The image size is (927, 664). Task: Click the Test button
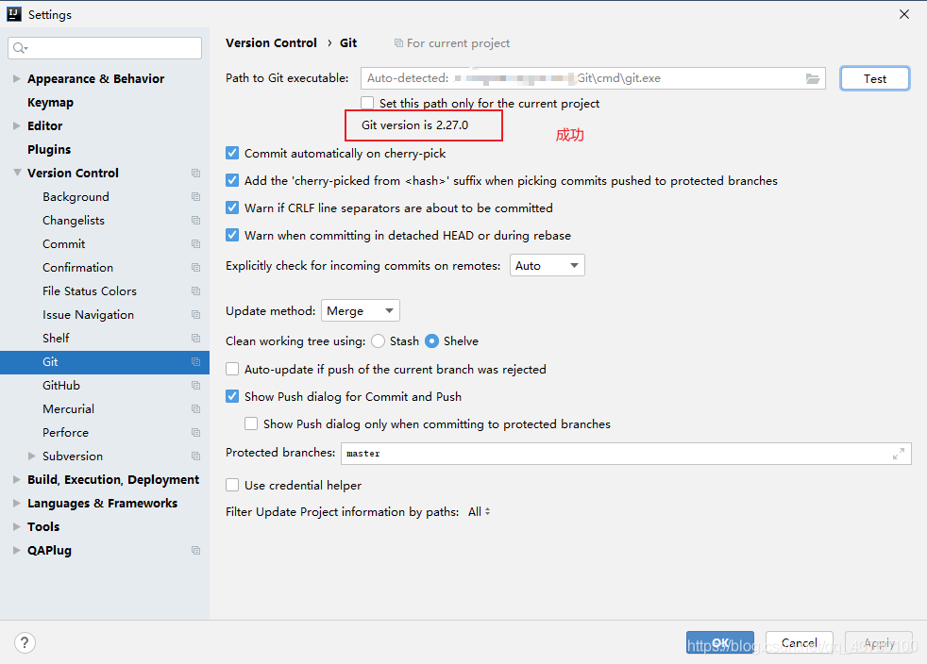point(874,78)
